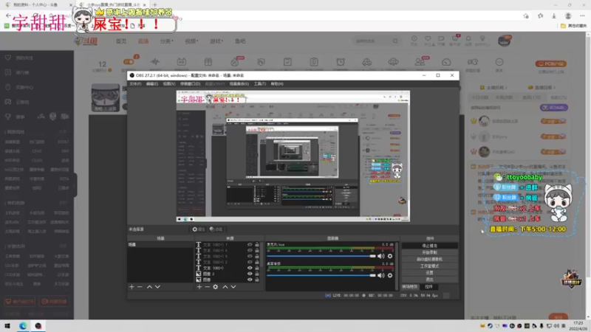Switch to 转场特效 tab in OBS
This screenshot has height=332, width=591.
click(x=410, y=287)
